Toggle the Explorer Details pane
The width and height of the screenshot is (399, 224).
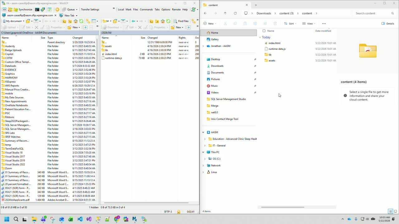[x=388, y=24]
